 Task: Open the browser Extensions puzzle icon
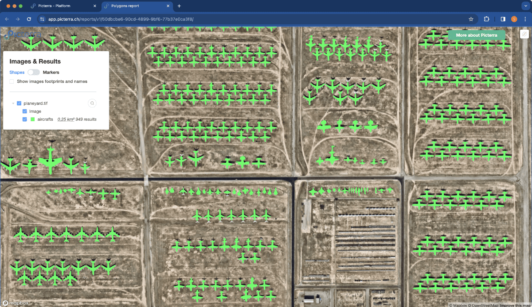487,19
